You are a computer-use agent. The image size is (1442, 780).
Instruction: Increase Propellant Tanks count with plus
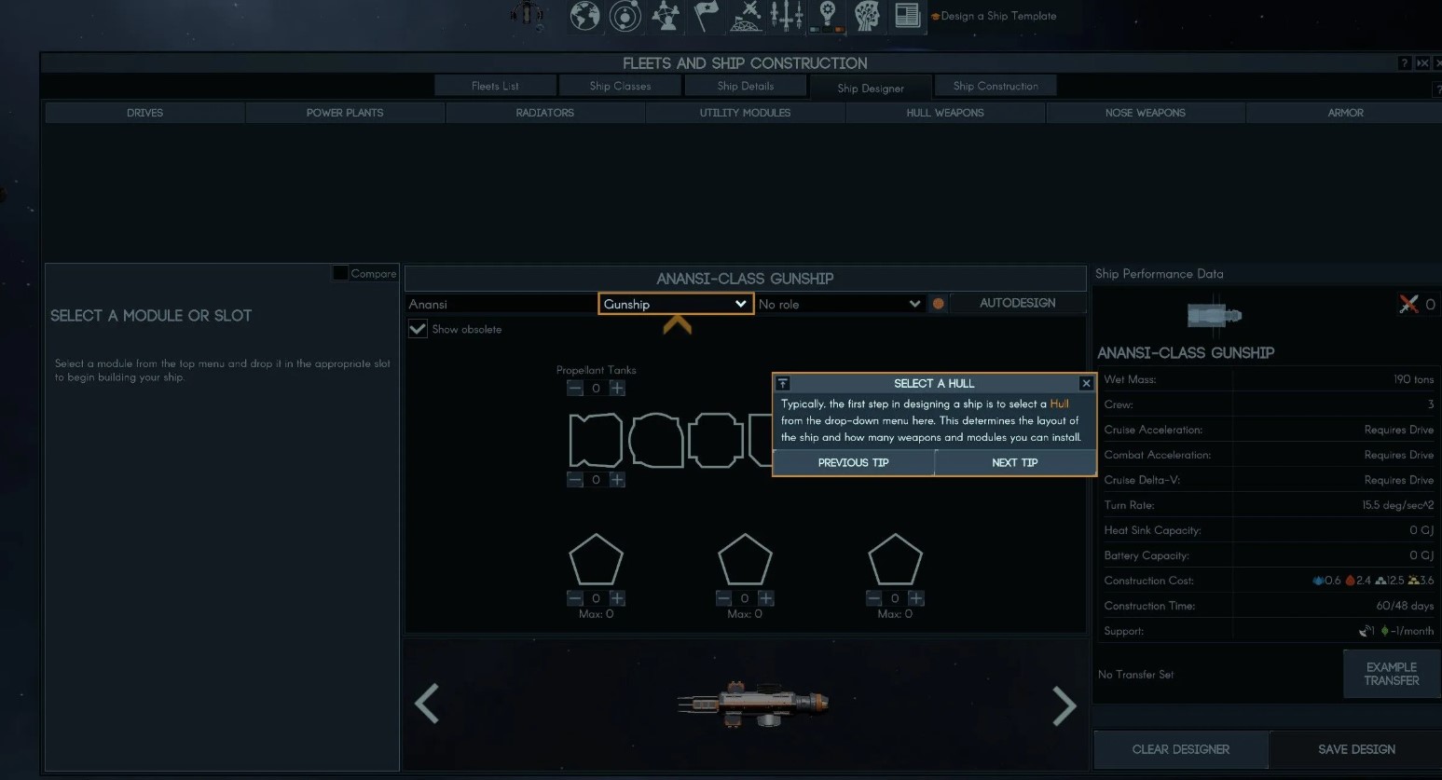[617, 388]
